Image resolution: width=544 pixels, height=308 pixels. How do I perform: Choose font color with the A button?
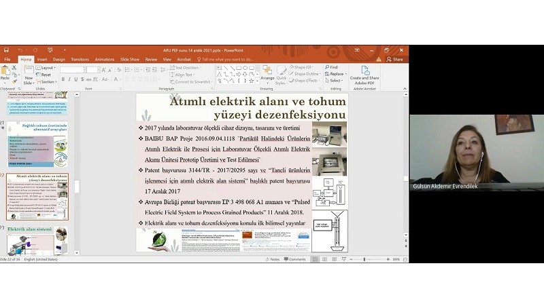point(116,79)
